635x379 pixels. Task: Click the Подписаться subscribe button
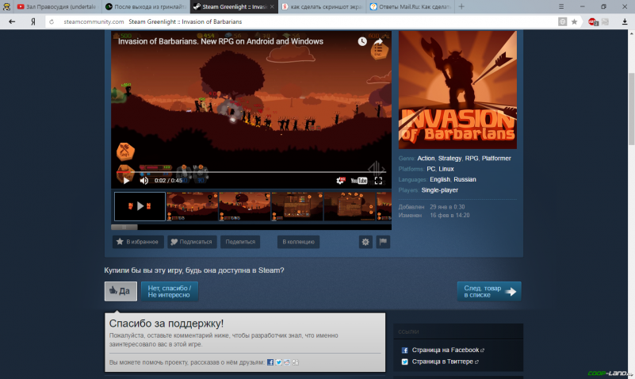click(x=192, y=242)
